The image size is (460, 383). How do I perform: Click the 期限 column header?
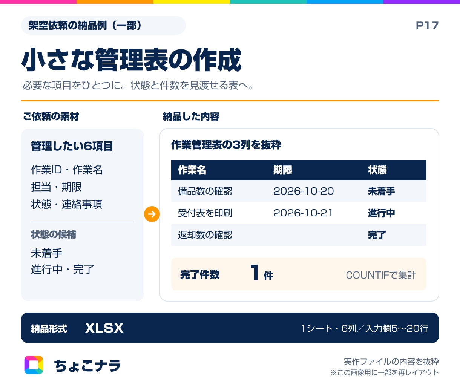pyautogui.click(x=283, y=170)
